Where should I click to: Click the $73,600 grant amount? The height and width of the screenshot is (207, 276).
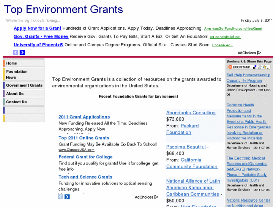point(175,119)
